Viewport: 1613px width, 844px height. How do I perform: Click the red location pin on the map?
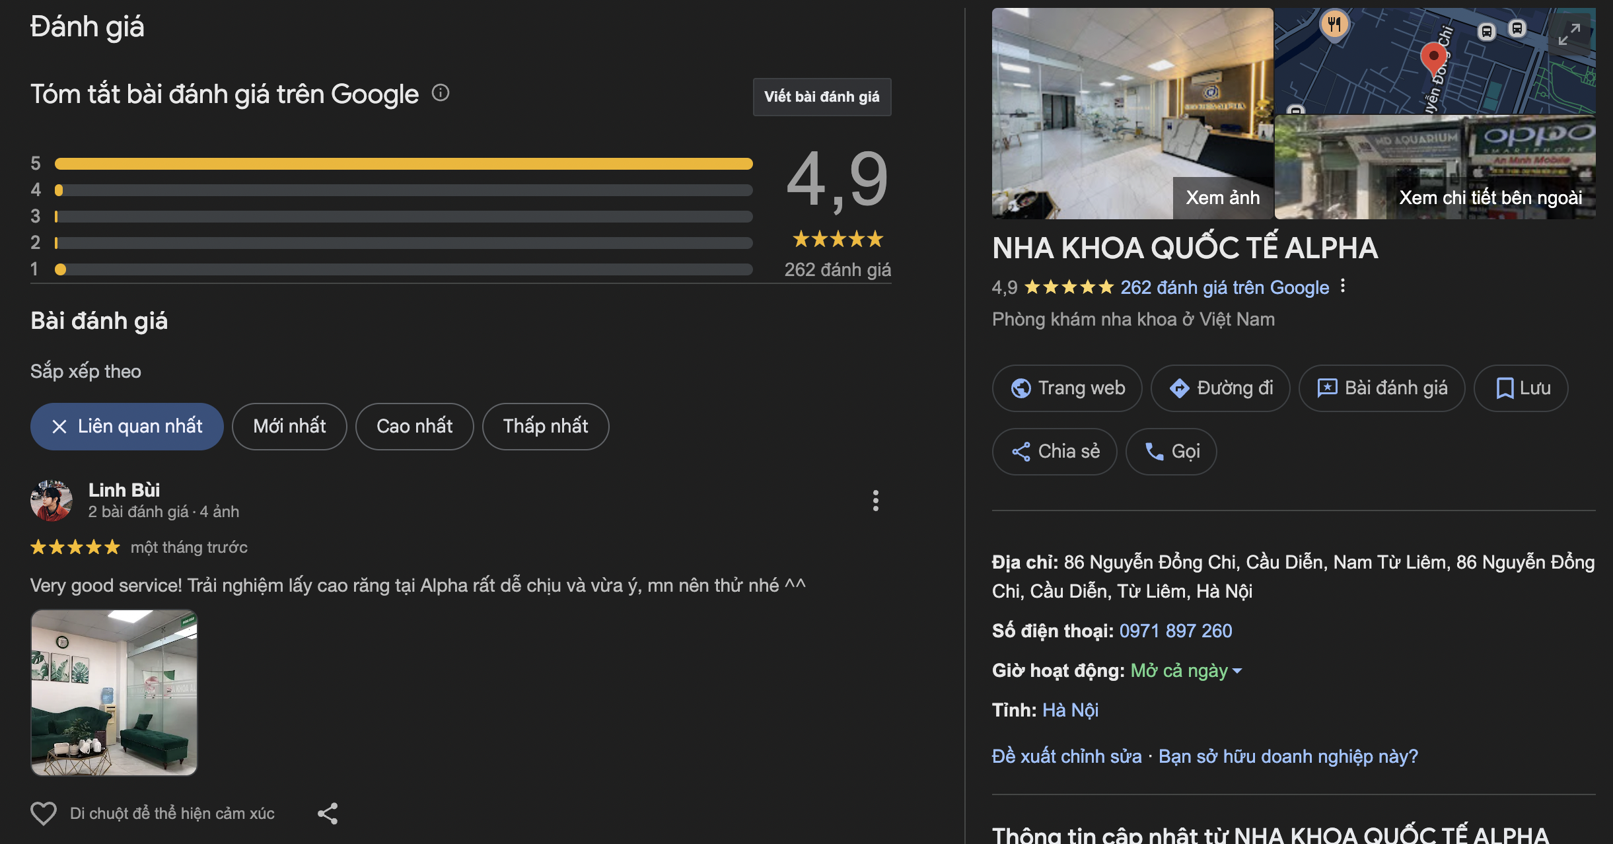pyautogui.click(x=1433, y=57)
